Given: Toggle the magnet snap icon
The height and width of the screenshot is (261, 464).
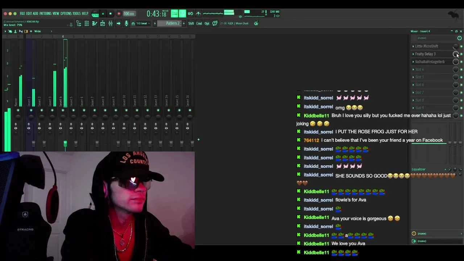Looking at the screenshot, I should [133, 24].
